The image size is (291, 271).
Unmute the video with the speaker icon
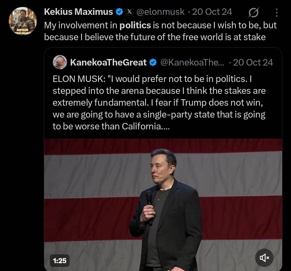pos(264,258)
